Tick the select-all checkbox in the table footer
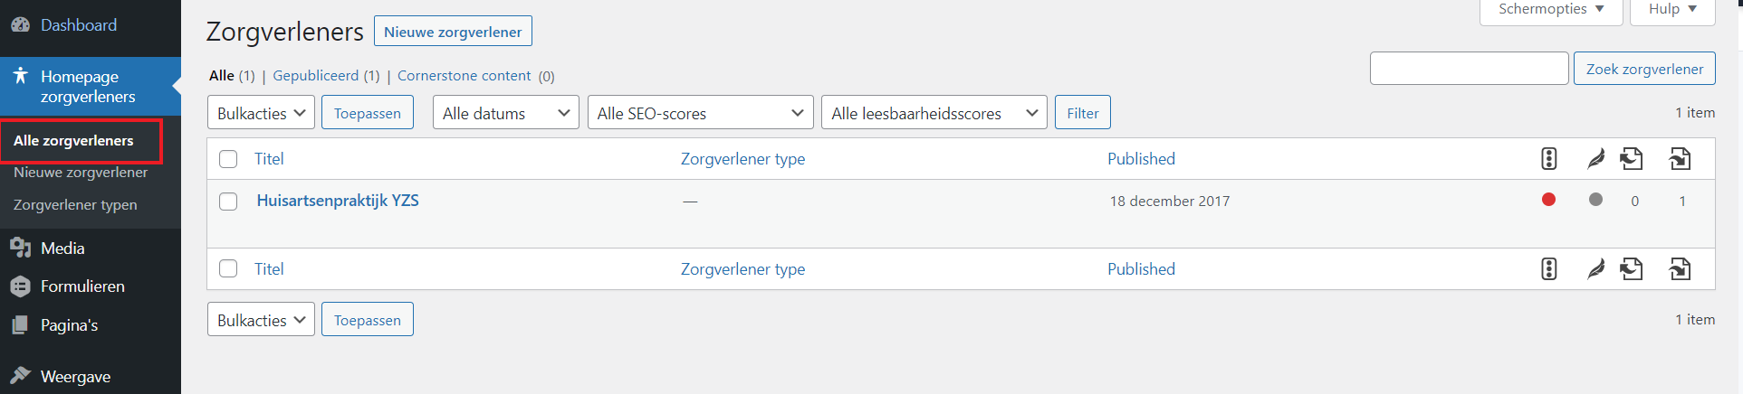The width and height of the screenshot is (1743, 394). point(228,268)
